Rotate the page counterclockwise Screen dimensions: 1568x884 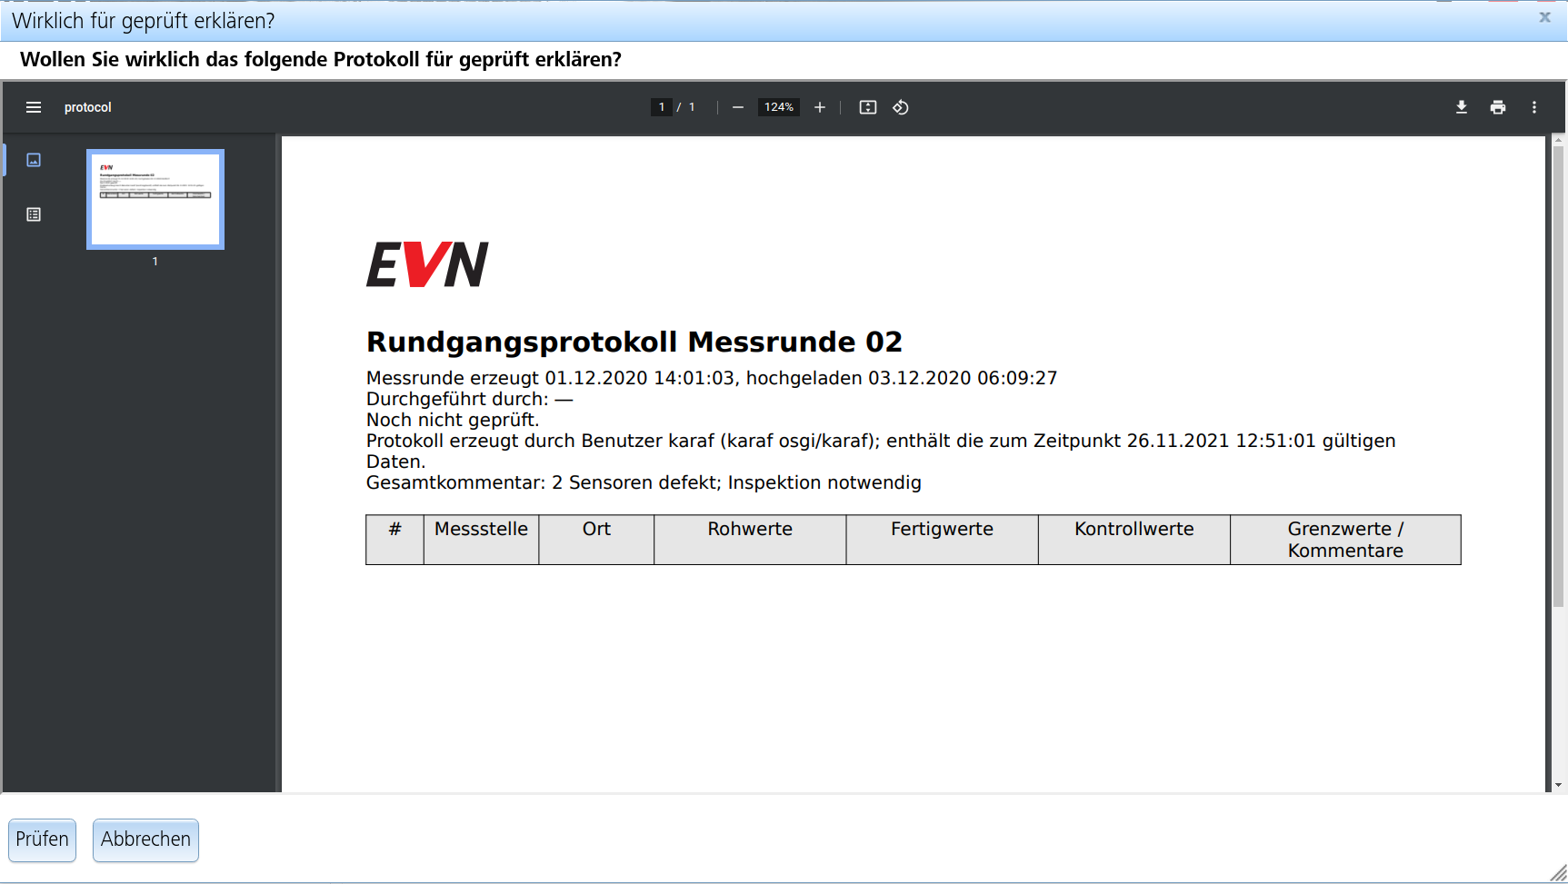(x=901, y=107)
